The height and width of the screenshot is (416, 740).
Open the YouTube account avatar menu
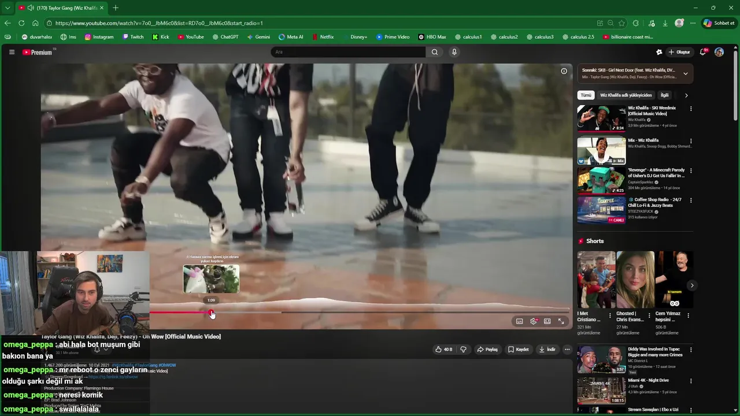719,52
